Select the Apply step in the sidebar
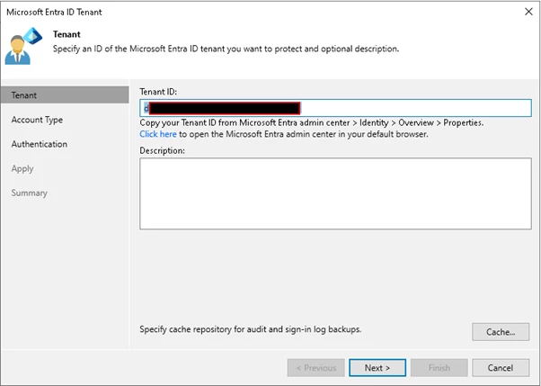 point(22,168)
